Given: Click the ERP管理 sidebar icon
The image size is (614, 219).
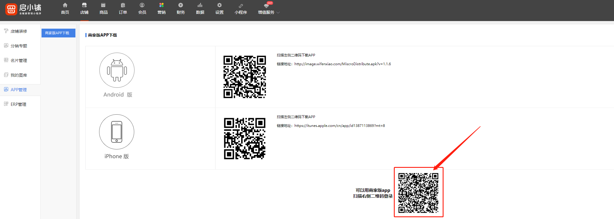Looking at the screenshot, I should 6,104.
